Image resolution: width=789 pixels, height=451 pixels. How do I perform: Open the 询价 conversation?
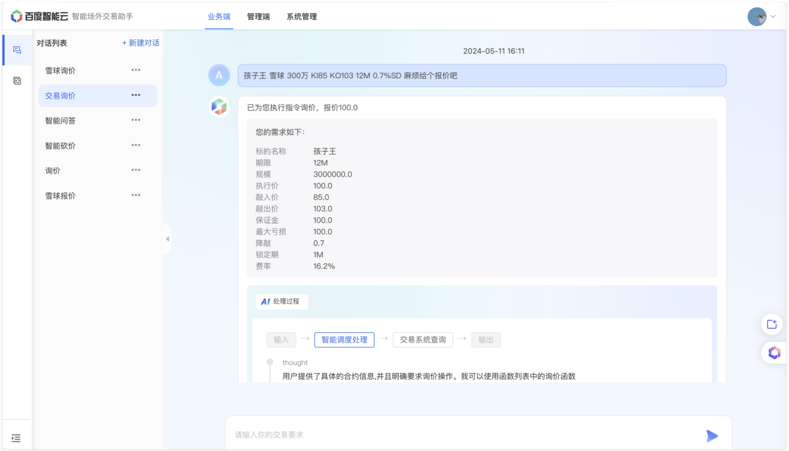tap(53, 171)
